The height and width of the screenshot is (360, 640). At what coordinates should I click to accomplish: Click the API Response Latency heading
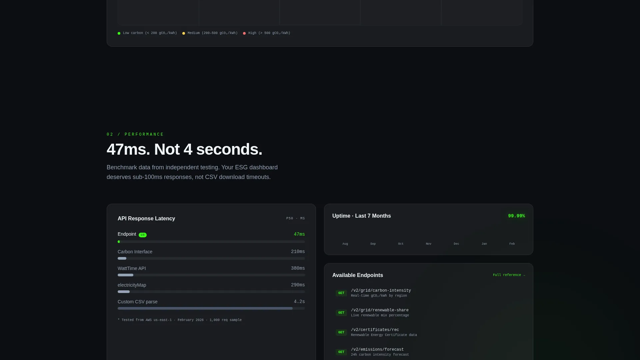click(146, 219)
